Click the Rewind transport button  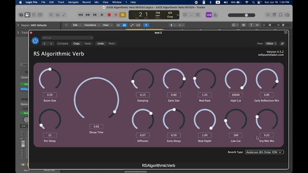(80, 15)
